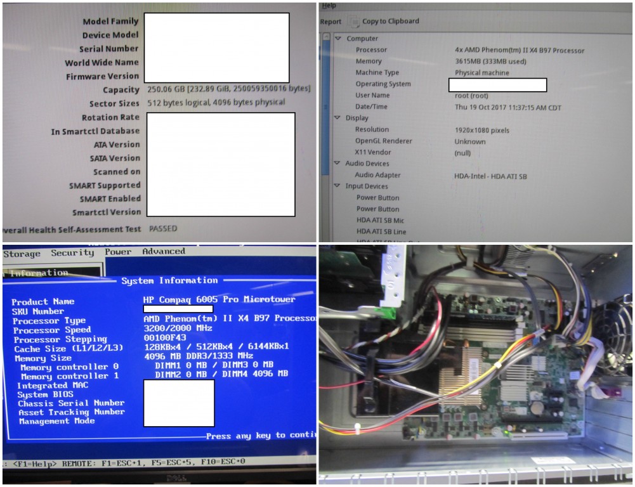Click the Report toolbar button
635x487 pixels.
331,22
